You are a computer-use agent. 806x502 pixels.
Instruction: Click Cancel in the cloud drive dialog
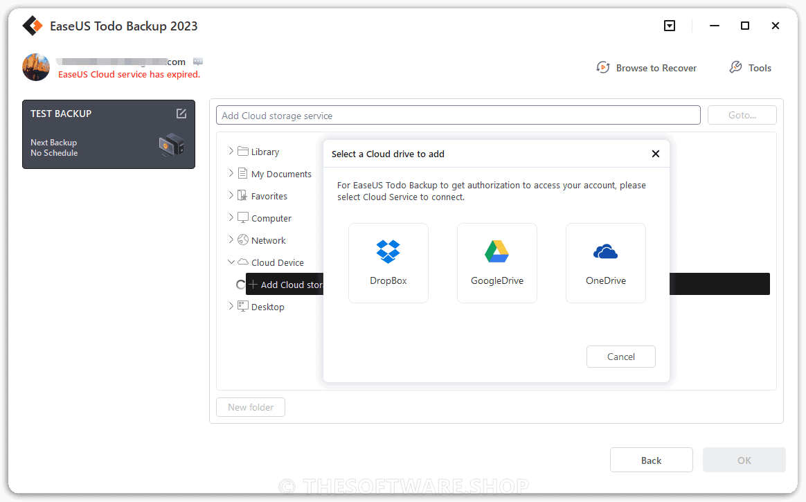621,357
